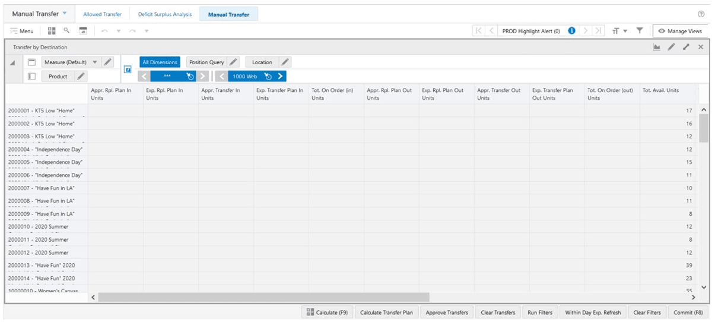Open the help question mark icon
This screenshot has height=322, width=715.
pyautogui.click(x=701, y=14)
